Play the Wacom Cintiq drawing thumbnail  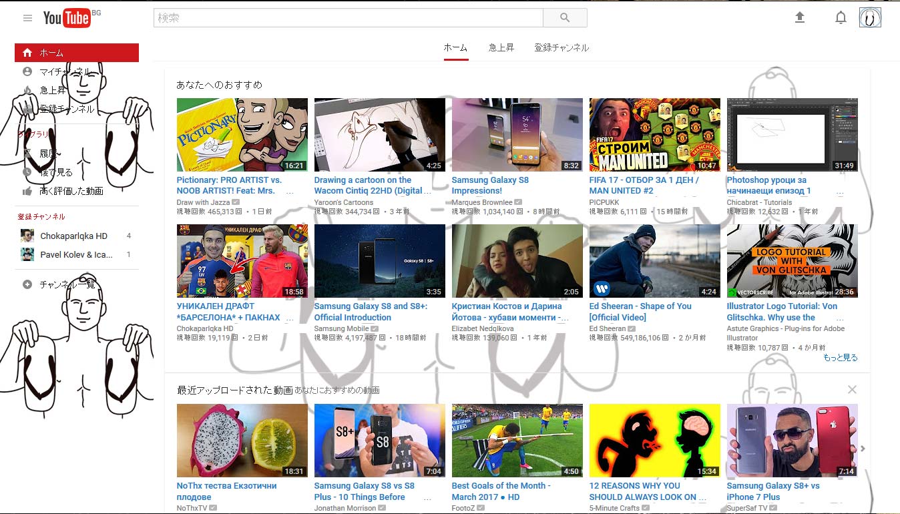[380, 135]
